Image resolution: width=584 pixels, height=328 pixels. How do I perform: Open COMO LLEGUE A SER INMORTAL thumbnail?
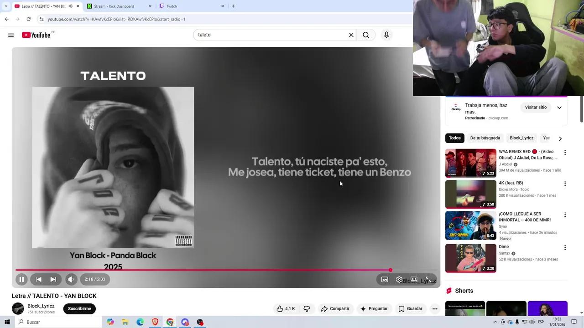[x=471, y=225]
